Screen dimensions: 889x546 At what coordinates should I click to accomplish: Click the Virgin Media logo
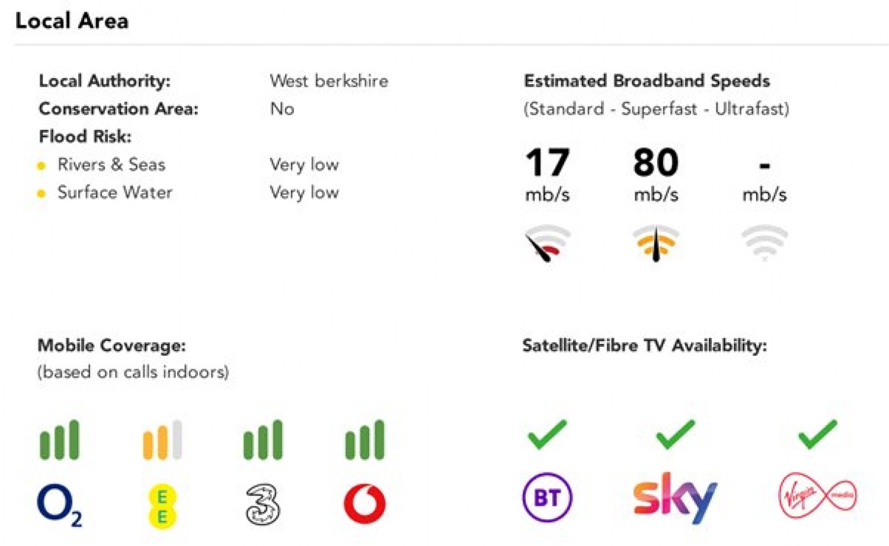point(817,496)
